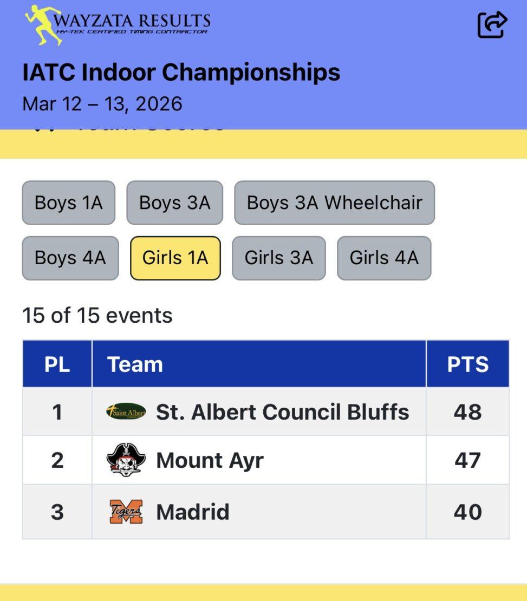
Task: Switch to Boys 3A Wheelchair scores
Action: 334,202
